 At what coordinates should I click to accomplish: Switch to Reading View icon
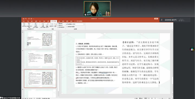pos(152,98)
